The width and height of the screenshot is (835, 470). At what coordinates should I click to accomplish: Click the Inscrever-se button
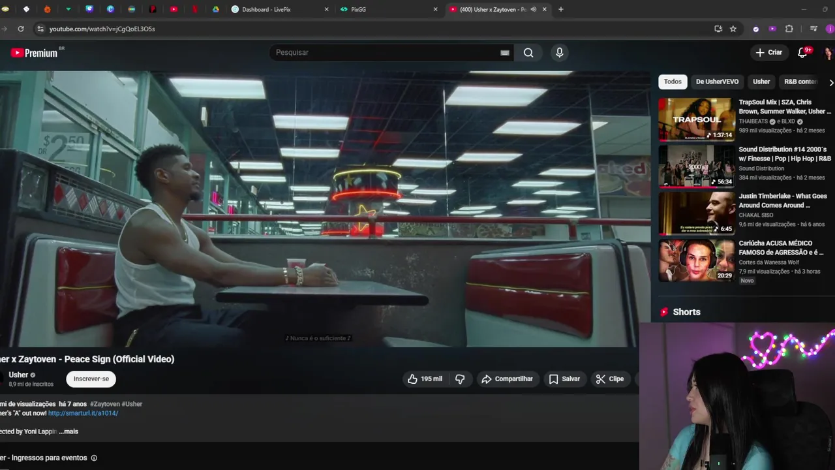(x=91, y=379)
